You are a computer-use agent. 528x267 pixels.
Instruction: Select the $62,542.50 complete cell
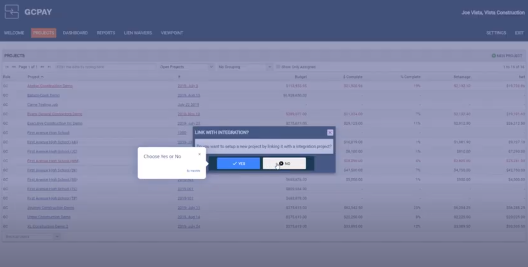(x=353, y=207)
